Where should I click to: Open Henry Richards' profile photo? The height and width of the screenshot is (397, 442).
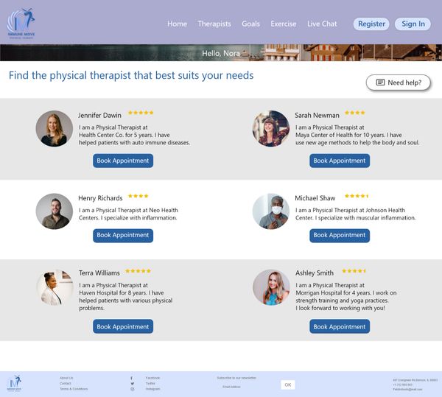point(55,211)
